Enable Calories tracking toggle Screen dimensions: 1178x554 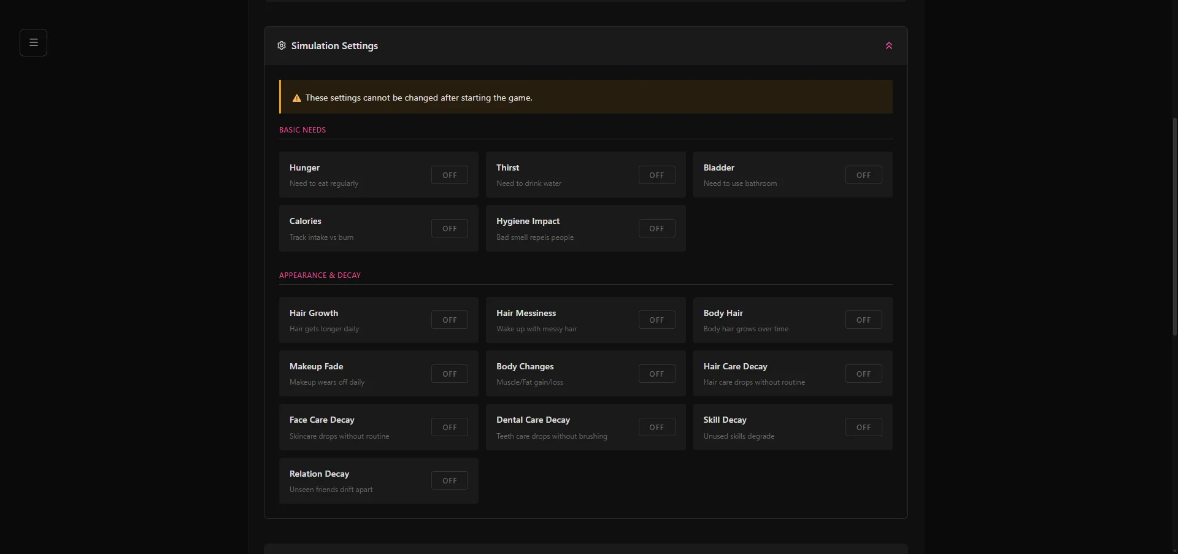pos(449,228)
